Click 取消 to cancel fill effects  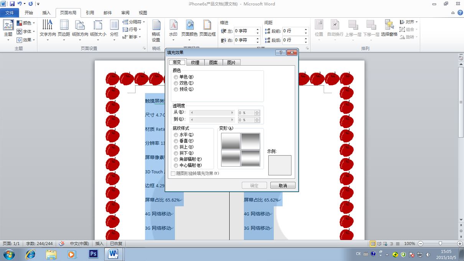point(283,185)
